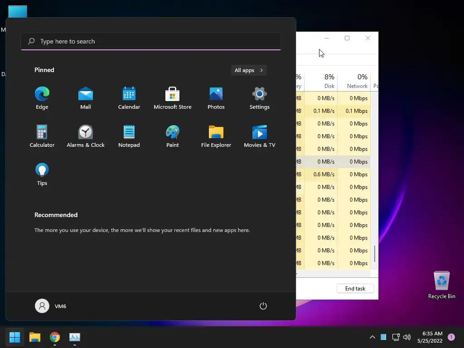Click the blue square tray icon

[x=383, y=337]
